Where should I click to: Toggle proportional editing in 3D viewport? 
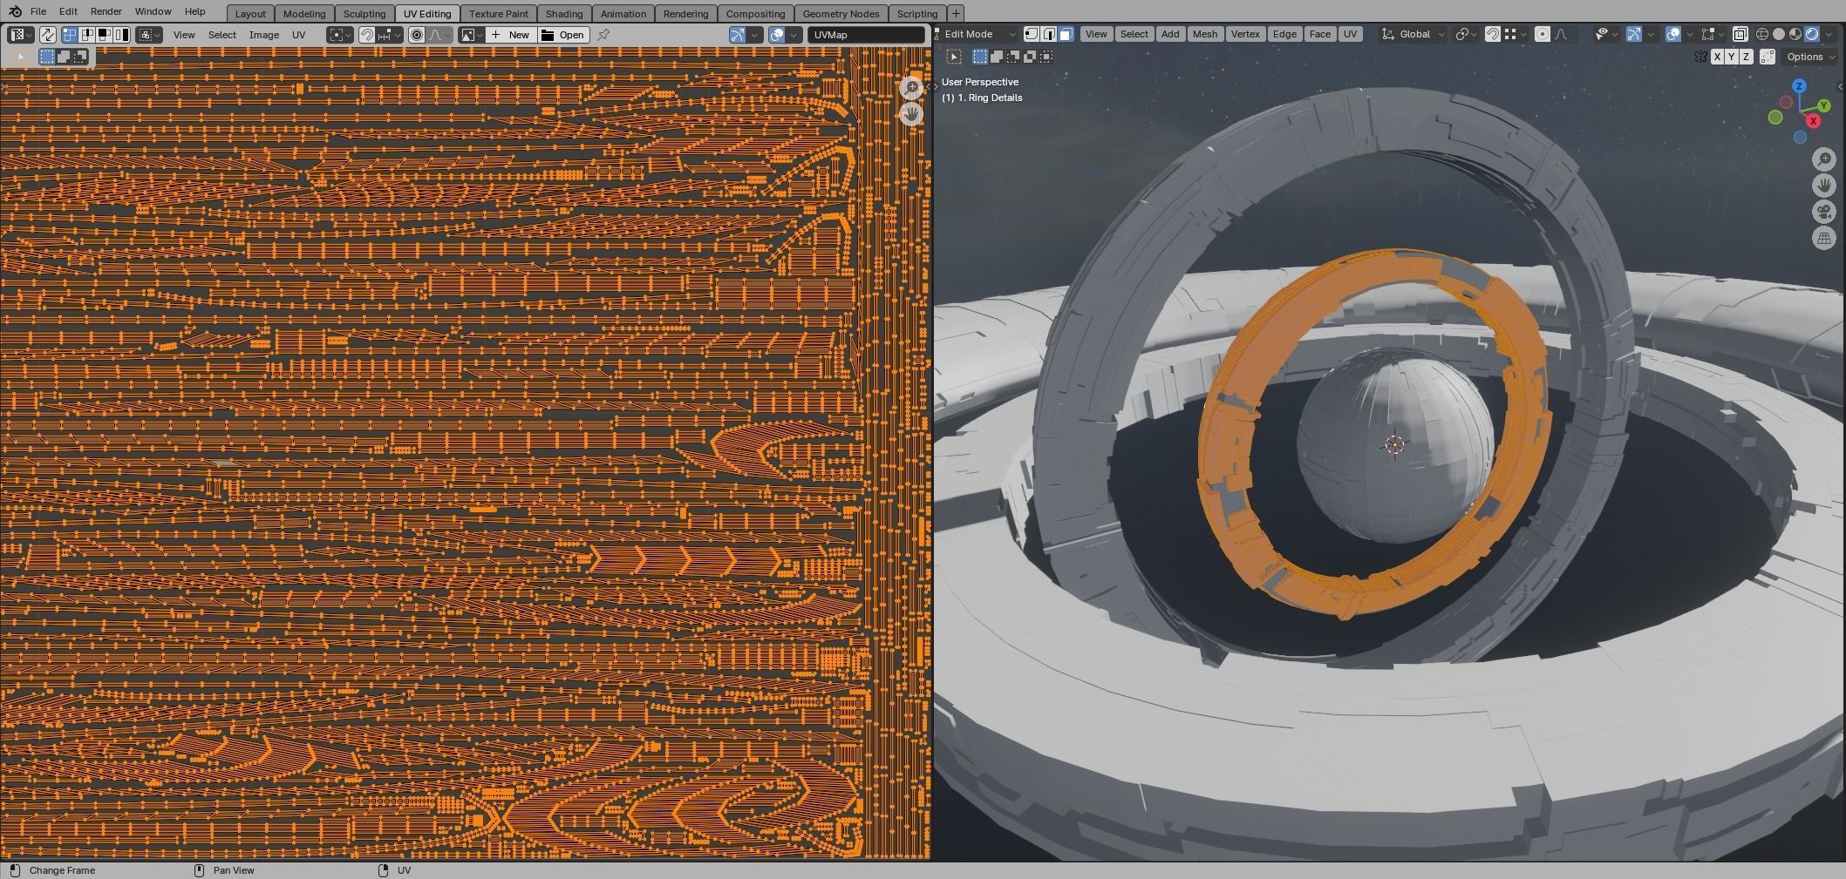point(1543,34)
